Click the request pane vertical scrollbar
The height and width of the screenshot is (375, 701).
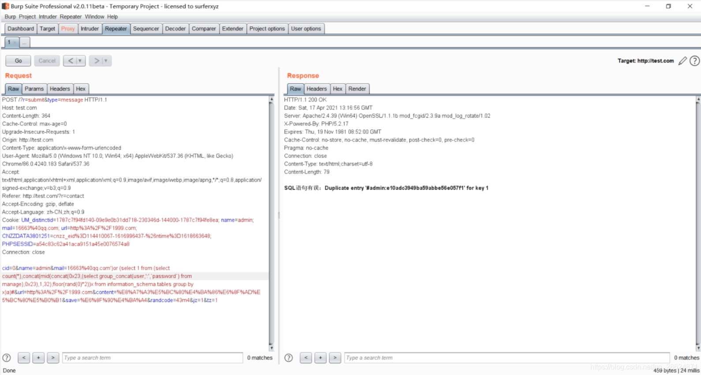pyautogui.click(x=271, y=224)
